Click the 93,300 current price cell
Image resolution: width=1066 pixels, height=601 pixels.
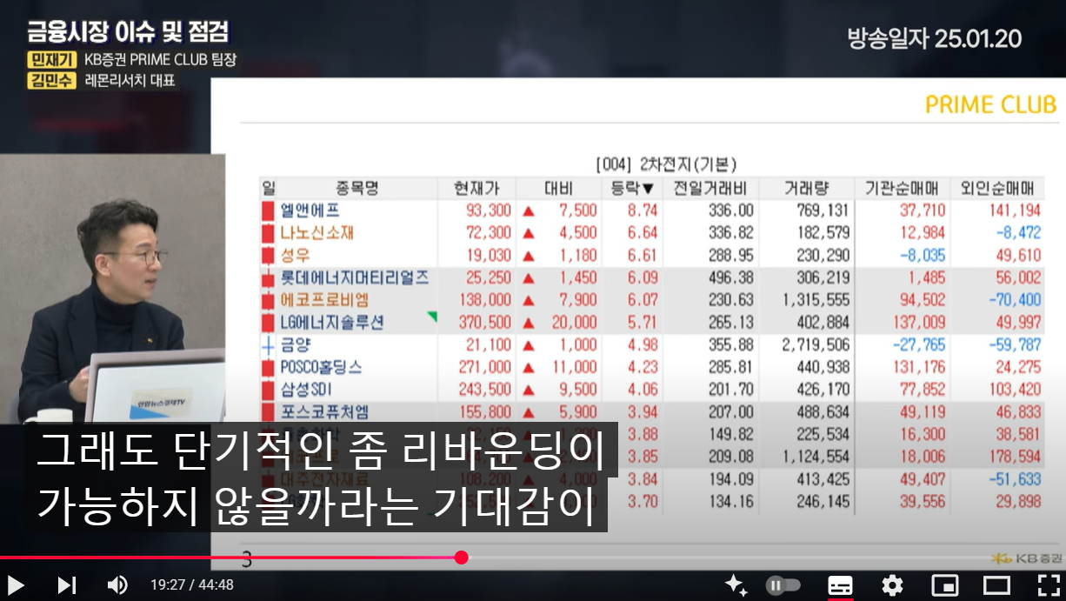click(x=489, y=210)
